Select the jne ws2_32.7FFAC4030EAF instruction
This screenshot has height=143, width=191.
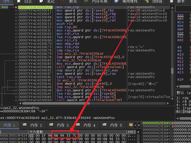(x=79, y=54)
